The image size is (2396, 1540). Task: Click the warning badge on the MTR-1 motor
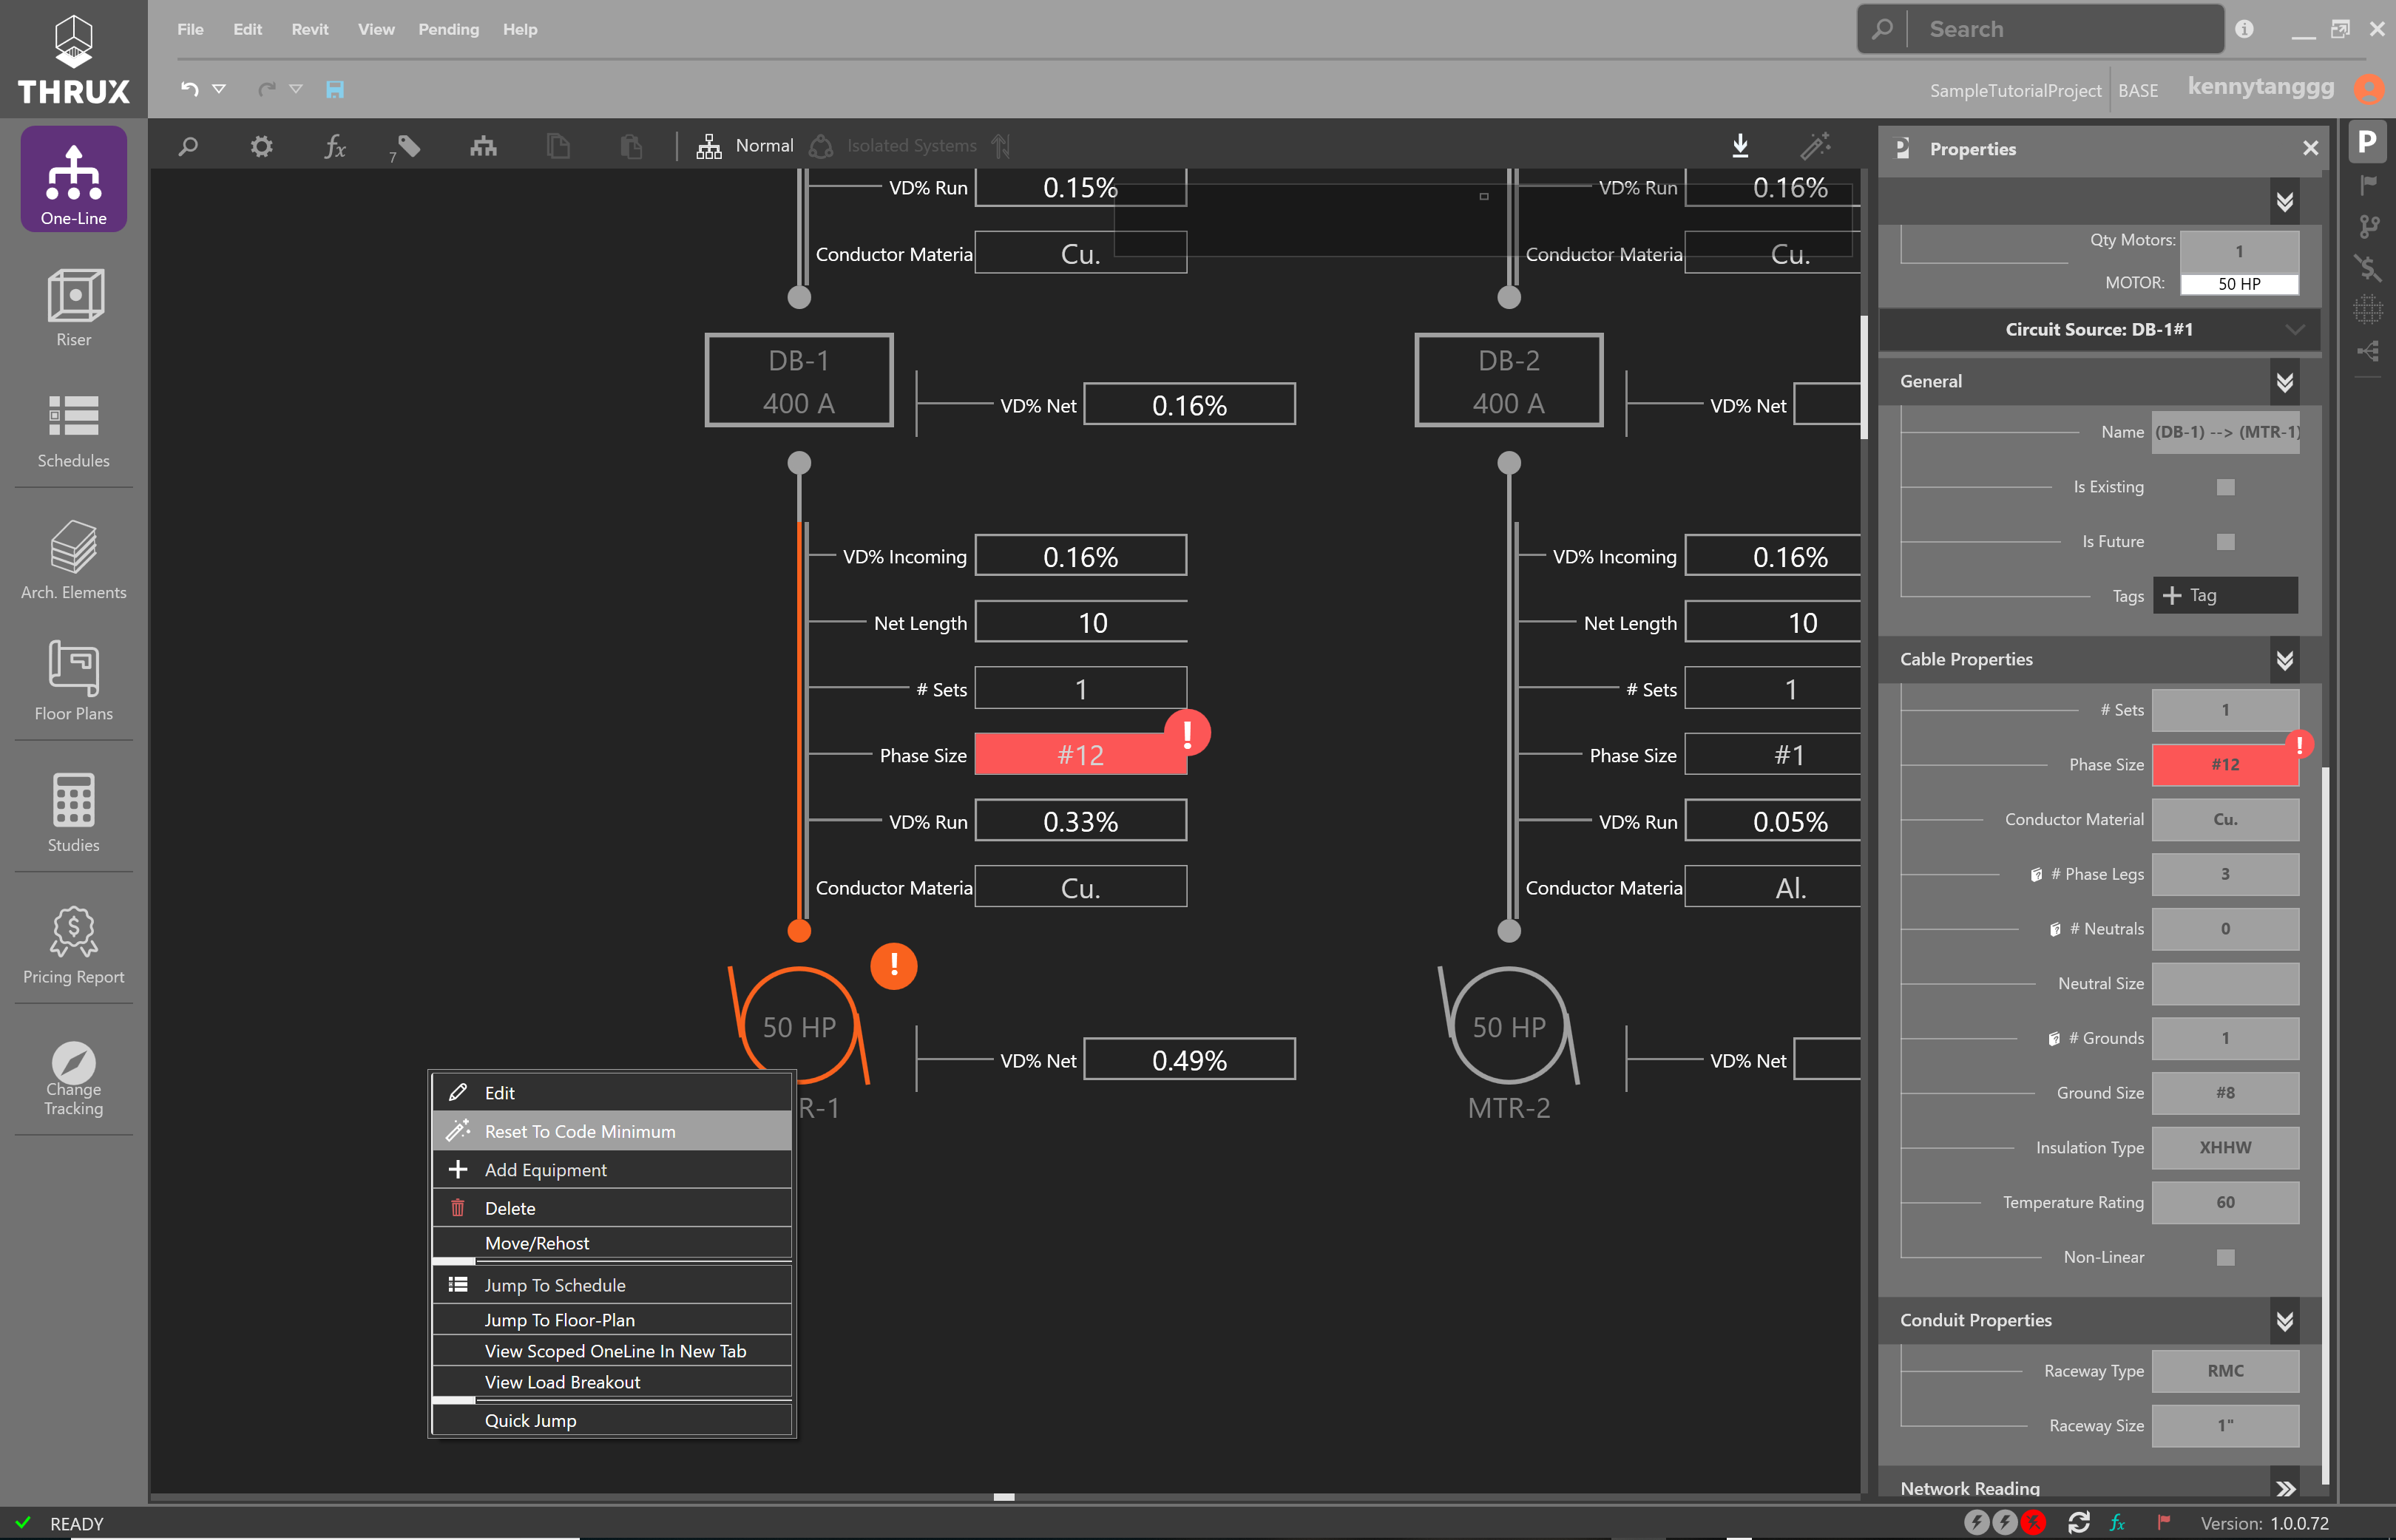pos(894,966)
